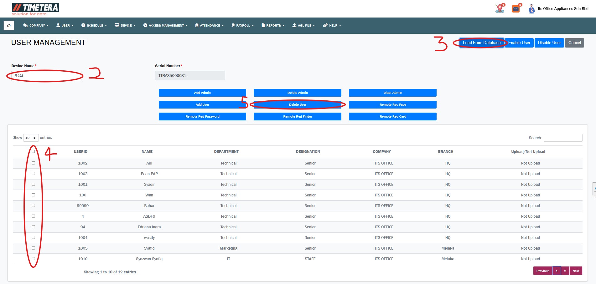Screen dimensions: 596x284
Task: Open the DEVICE menu
Action: 125,25
